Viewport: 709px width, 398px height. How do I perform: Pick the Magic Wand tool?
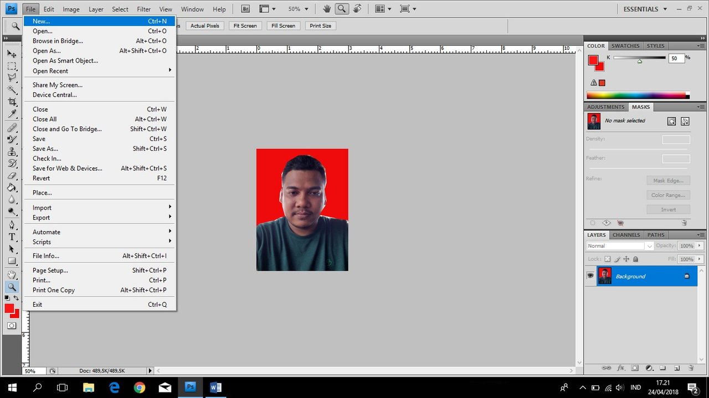click(12, 90)
